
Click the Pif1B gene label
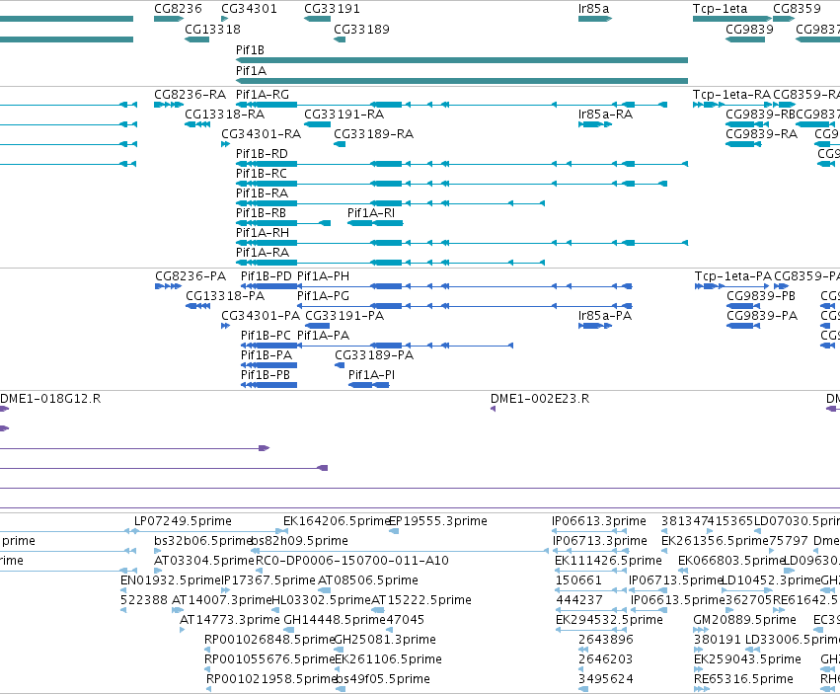pyautogui.click(x=250, y=49)
